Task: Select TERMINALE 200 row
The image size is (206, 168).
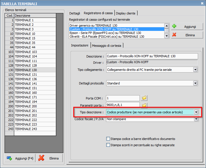Action: click(30, 106)
